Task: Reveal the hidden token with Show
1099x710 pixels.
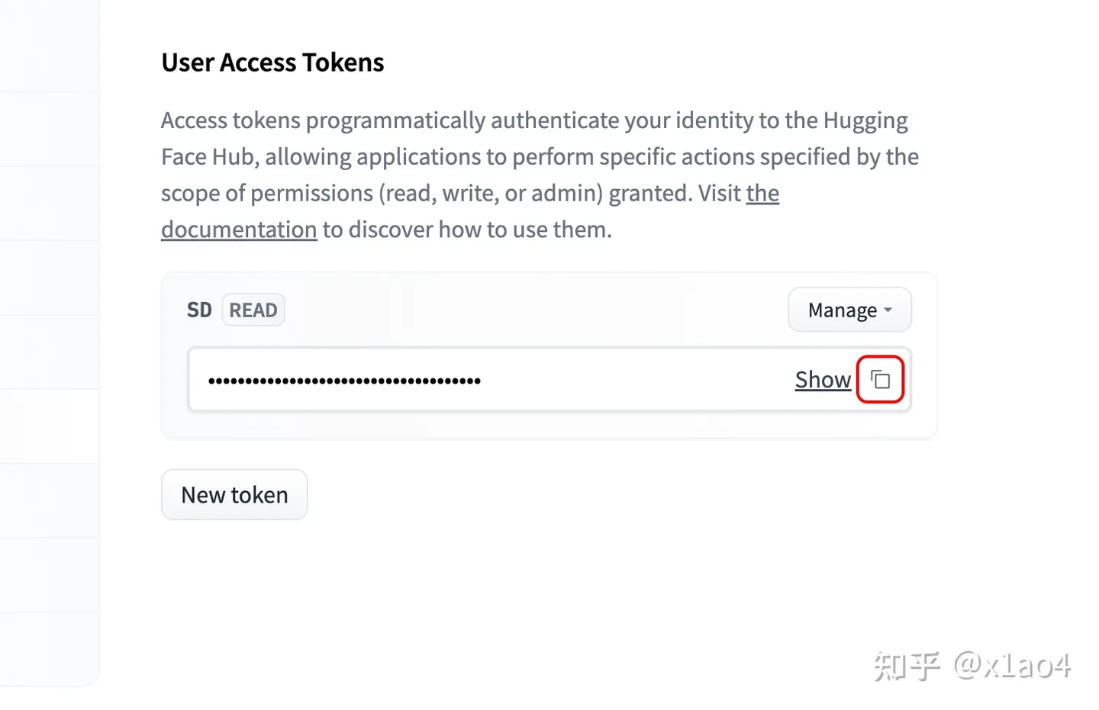Action: [x=823, y=379]
